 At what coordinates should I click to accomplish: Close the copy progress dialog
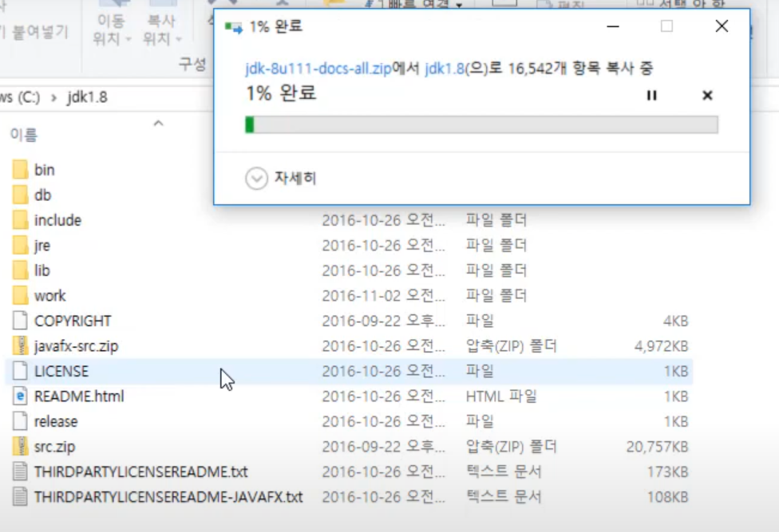tap(722, 26)
